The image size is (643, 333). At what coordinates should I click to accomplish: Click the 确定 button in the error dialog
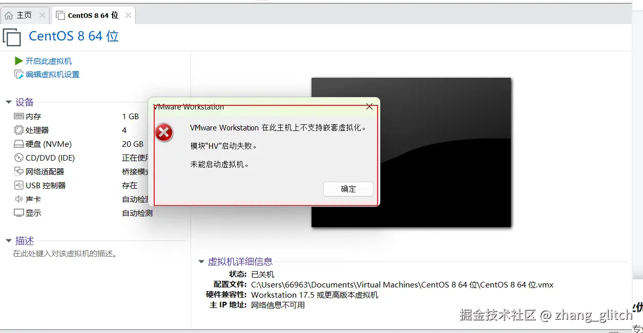(348, 189)
